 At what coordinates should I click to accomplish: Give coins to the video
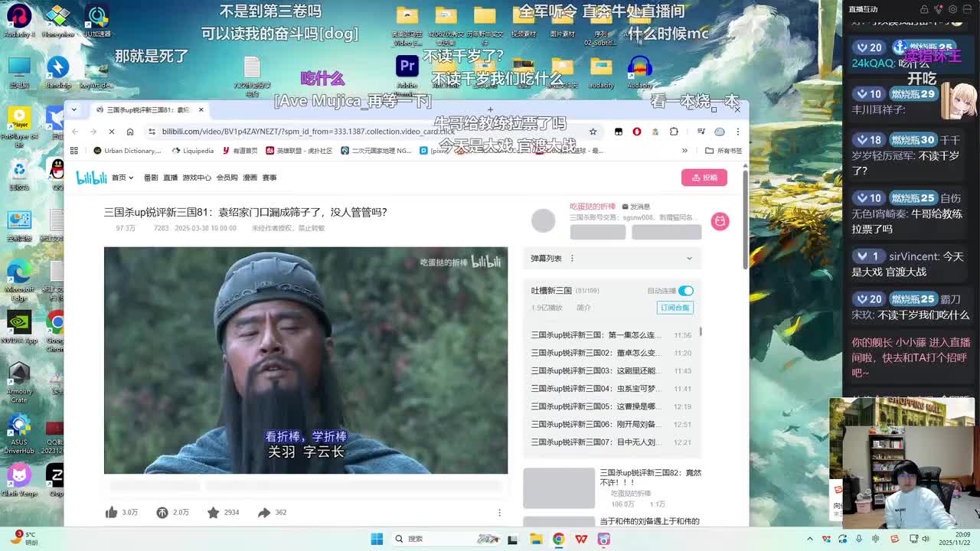(x=162, y=512)
